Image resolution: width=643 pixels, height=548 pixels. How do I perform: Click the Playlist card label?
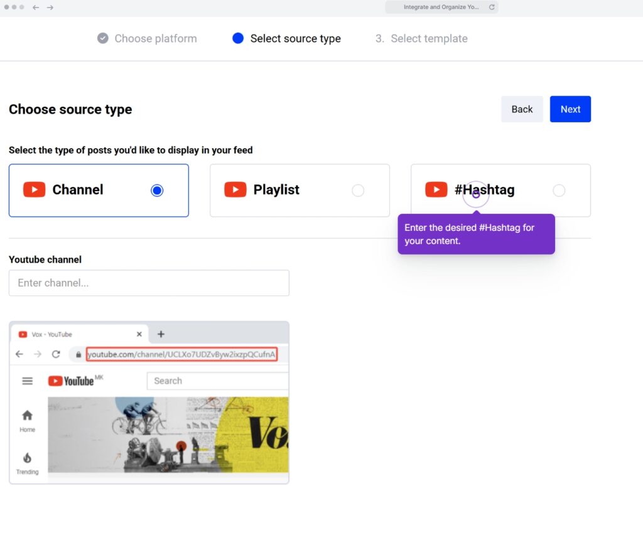pos(276,189)
